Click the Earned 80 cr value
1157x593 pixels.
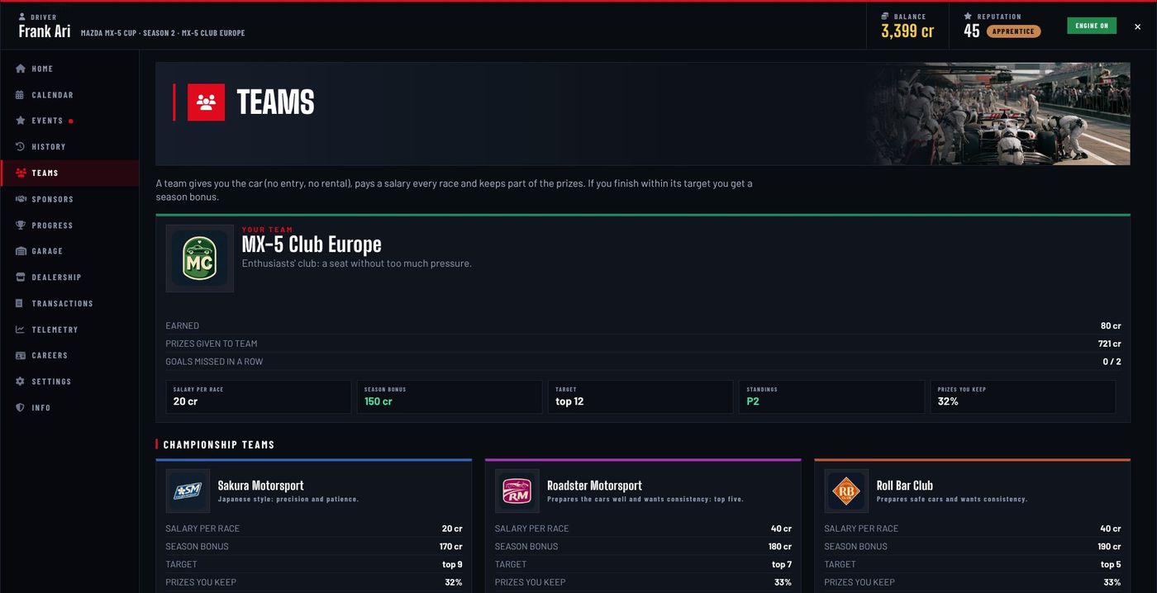(x=1111, y=326)
